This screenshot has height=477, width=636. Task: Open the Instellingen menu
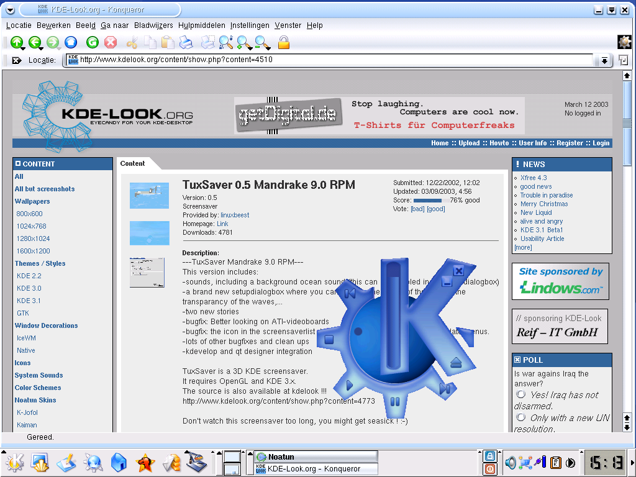click(x=250, y=25)
